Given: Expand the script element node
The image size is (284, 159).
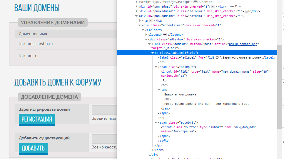Looking at the screenshot, I should click(x=136, y=2).
